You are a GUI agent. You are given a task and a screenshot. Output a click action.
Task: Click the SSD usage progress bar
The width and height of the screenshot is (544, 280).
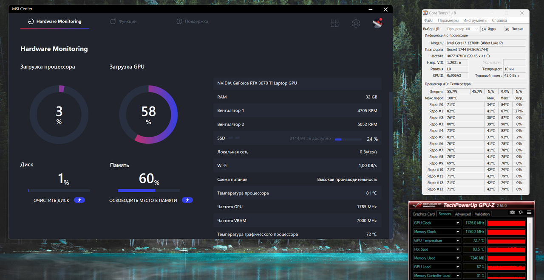click(348, 139)
